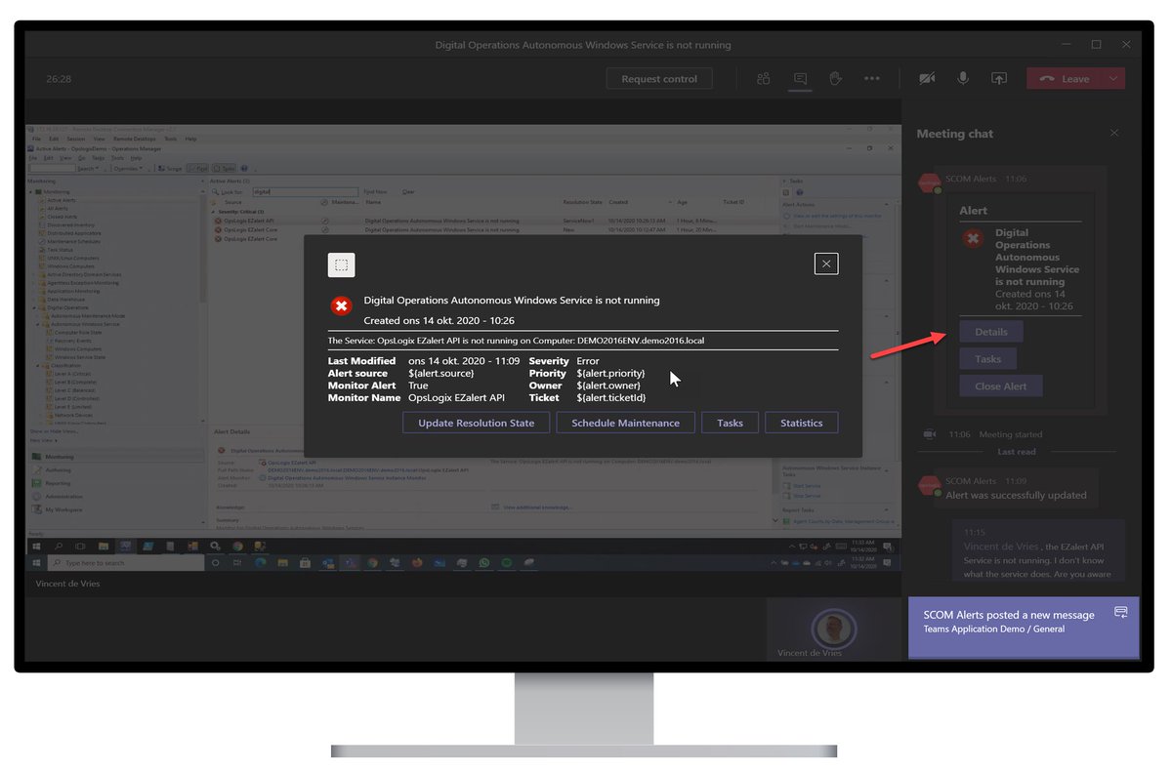Image resolution: width=1172 pixels, height=771 pixels.
Task: Raise your hand in the meeting
Action: [x=836, y=78]
